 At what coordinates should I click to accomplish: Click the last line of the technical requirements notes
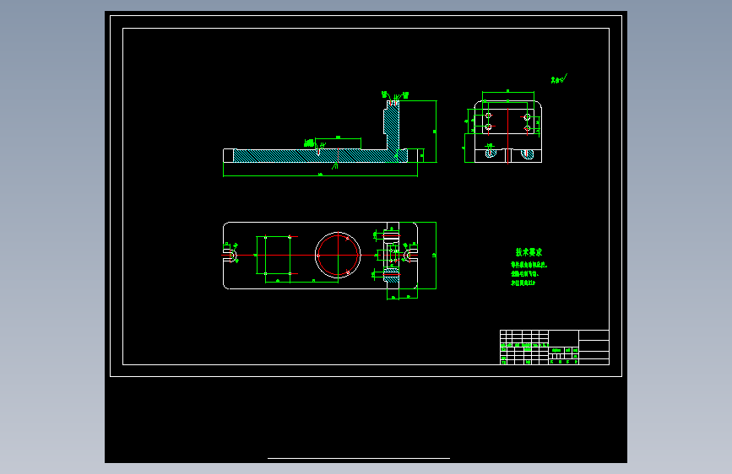click(523, 283)
